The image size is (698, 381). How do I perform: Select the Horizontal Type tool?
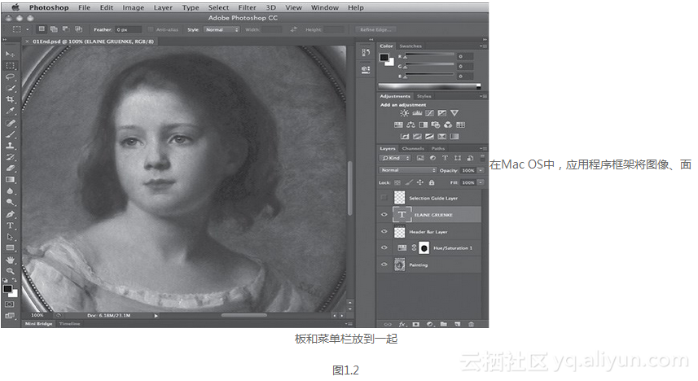pyautogui.click(x=10, y=226)
